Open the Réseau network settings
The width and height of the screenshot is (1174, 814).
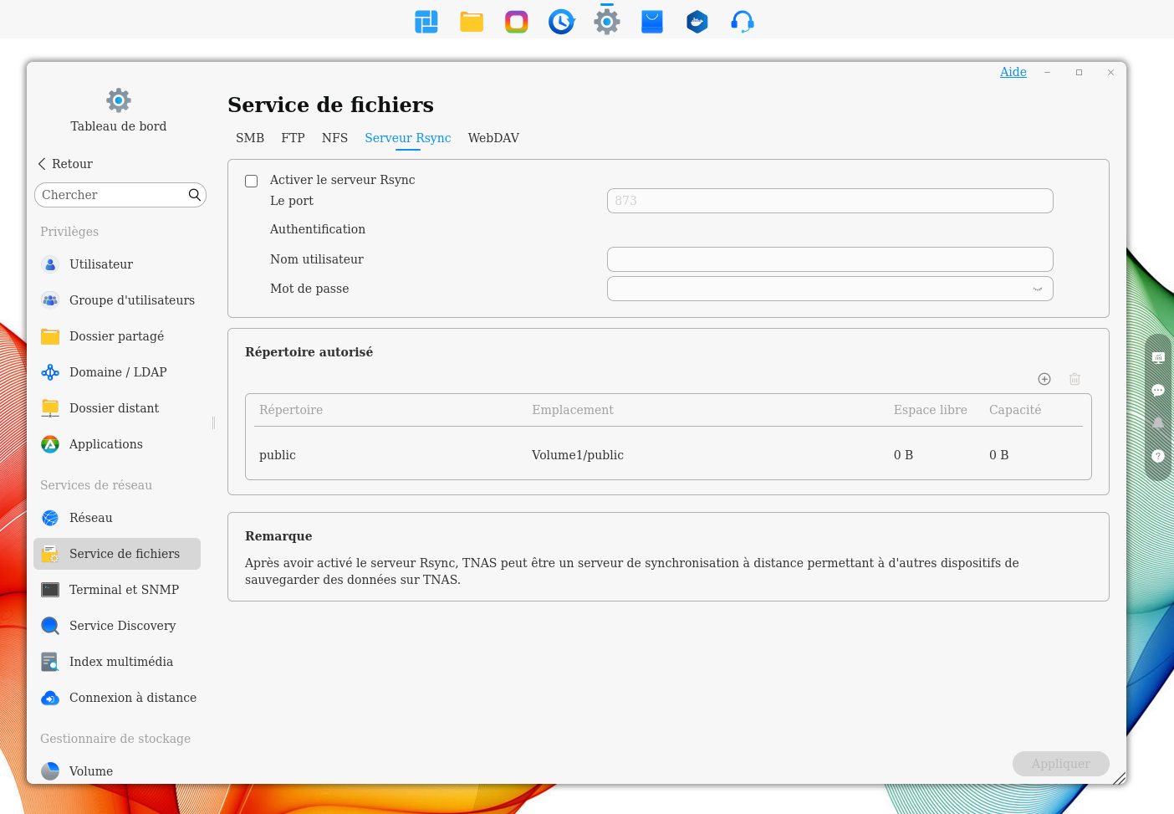point(90,518)
